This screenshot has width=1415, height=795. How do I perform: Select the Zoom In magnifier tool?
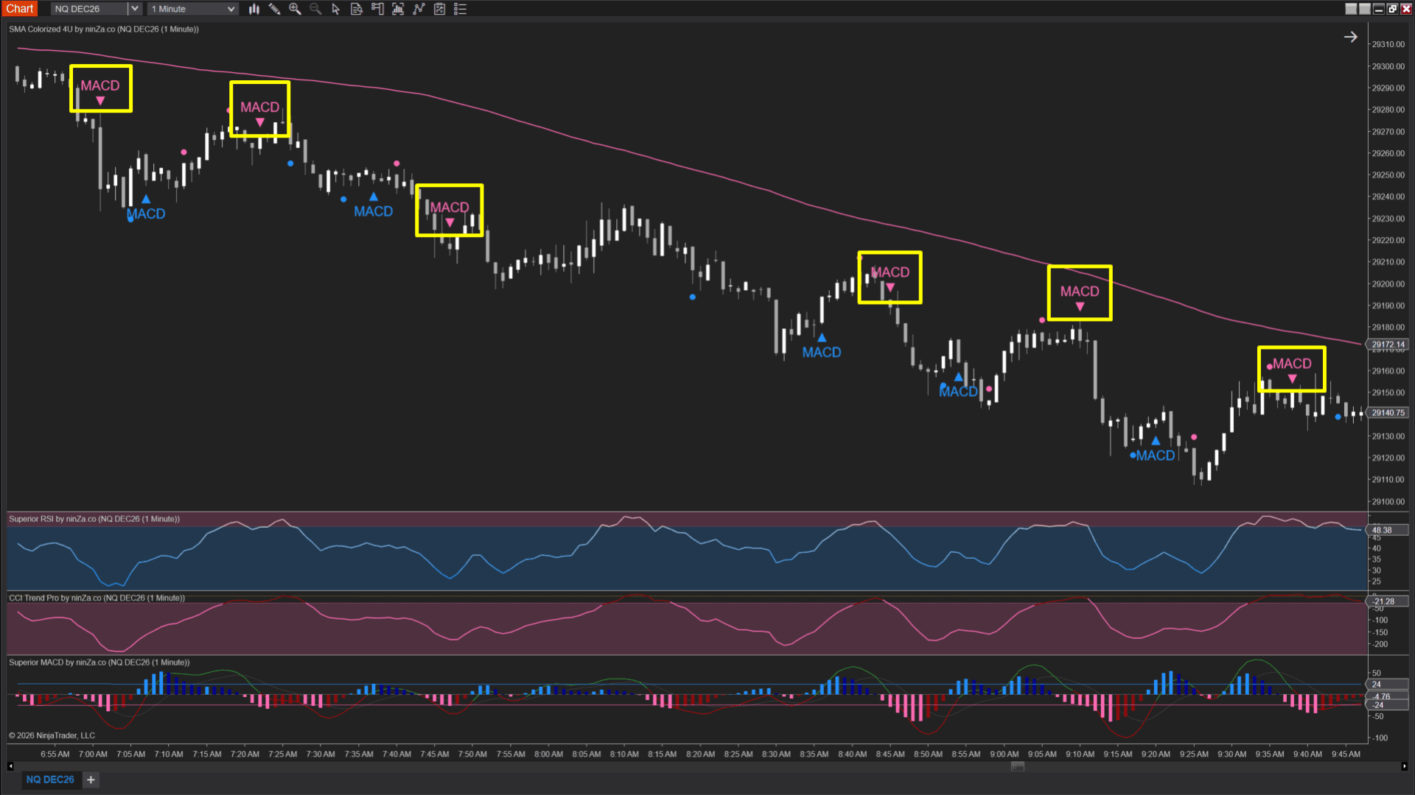pos(295,9)
